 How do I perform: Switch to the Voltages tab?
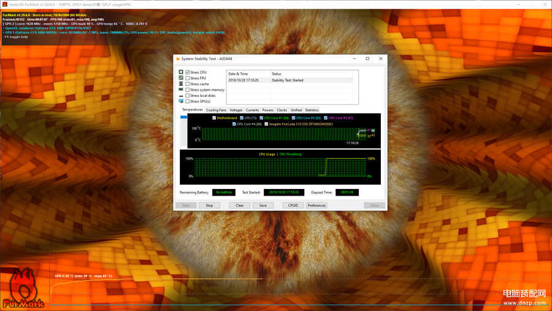[236, 110]
